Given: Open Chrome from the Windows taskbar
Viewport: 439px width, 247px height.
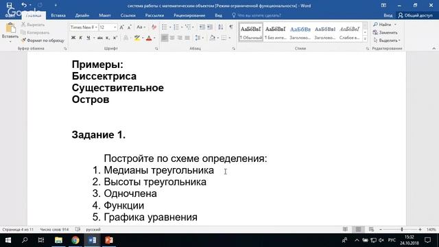Looking at the screenshot, I should (75, 240).
